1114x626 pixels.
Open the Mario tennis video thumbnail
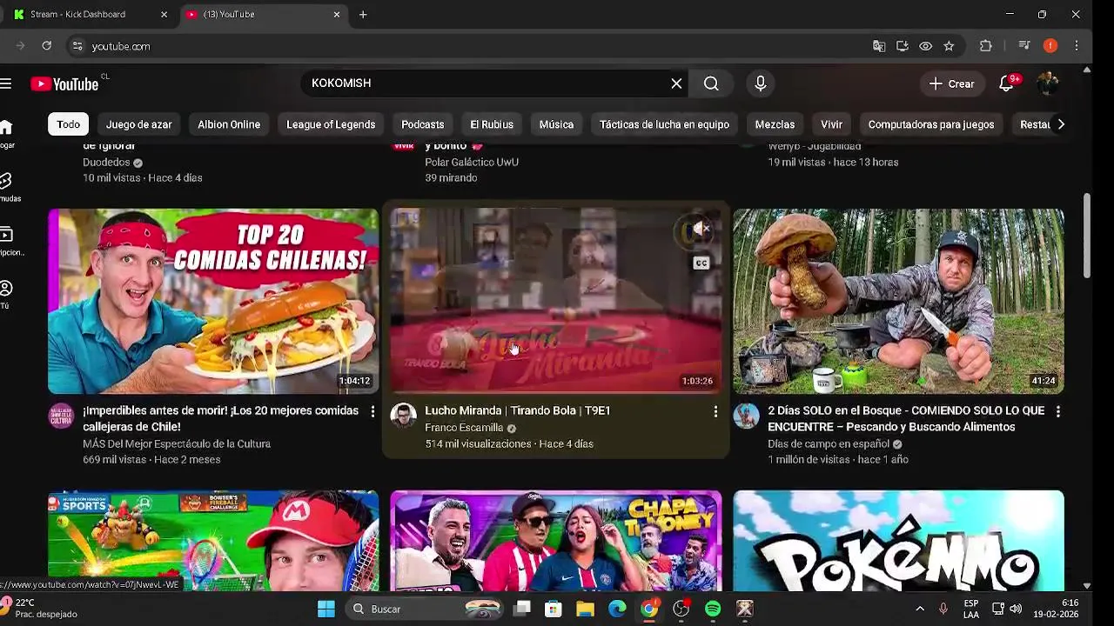coord(213,541)
